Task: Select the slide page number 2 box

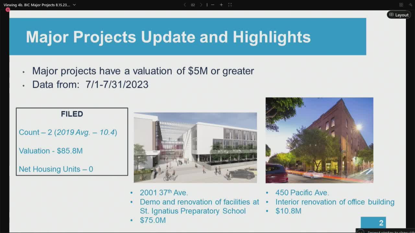Action: (373, 223)
